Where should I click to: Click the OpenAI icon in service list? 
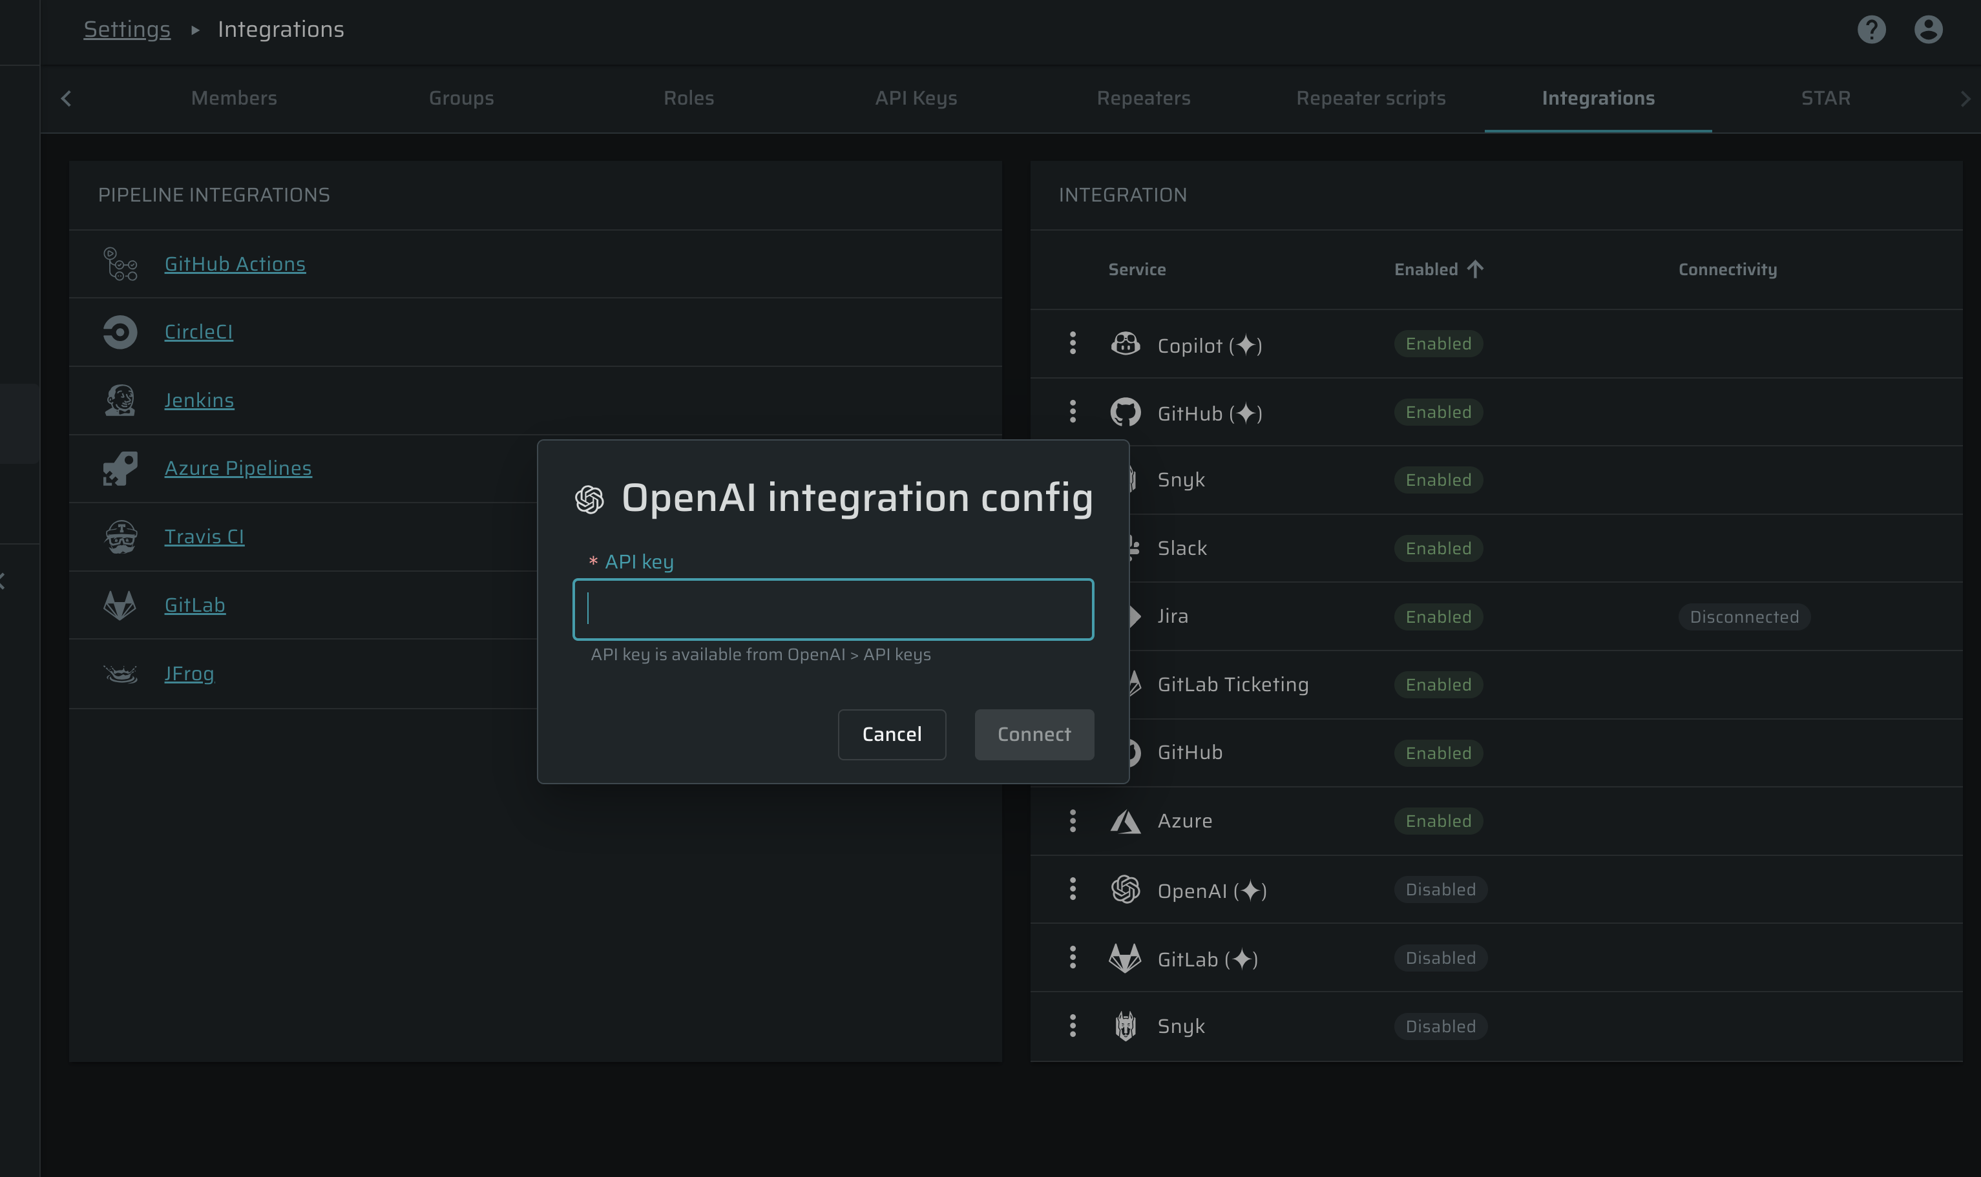pos(1124,890)
